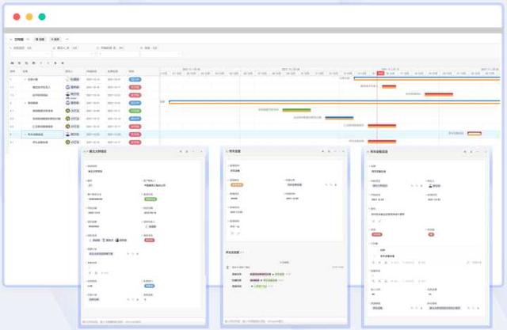Screen dimensions: 507x330
Task: Click the red status badge in left detail panel
Action: point(149,241)
